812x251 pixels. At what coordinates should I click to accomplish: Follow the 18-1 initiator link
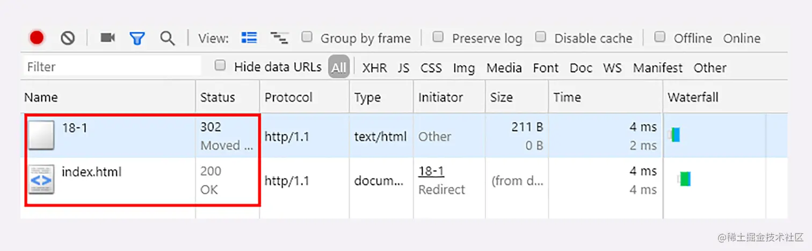431,171
